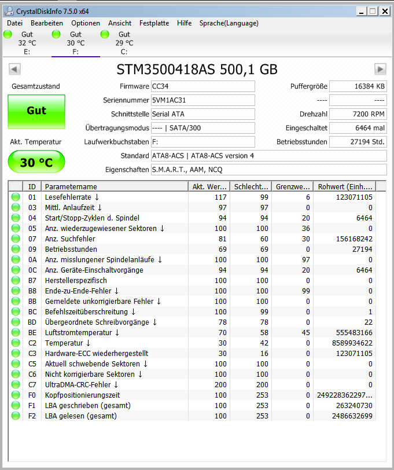Go to previous disk with left arrow
Viewport: 394px width, 470px height.
pyautogui.click(x=14, y=69)
